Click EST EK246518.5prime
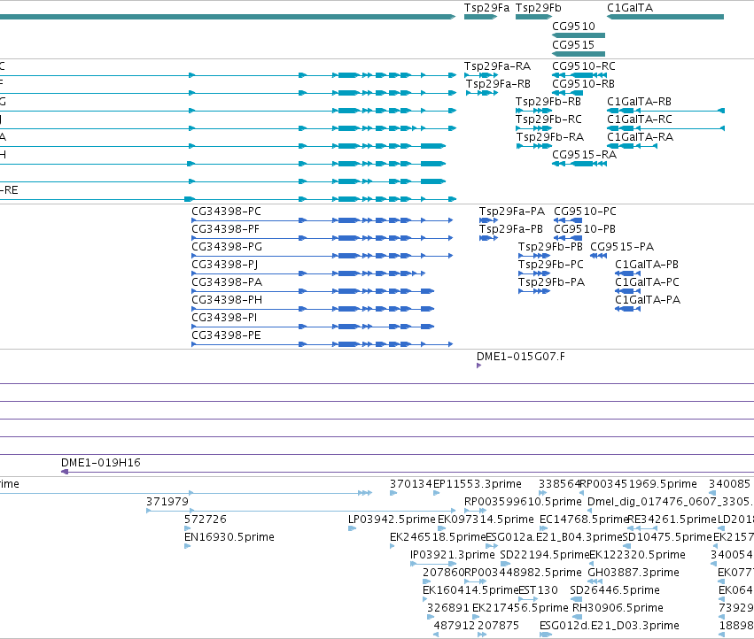Viewport: 754px width, 639px height. click(438, 537)
